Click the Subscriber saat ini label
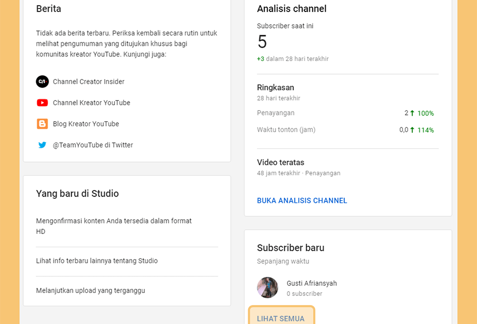This screenshot has height=324, width=477. coord(285,26)
